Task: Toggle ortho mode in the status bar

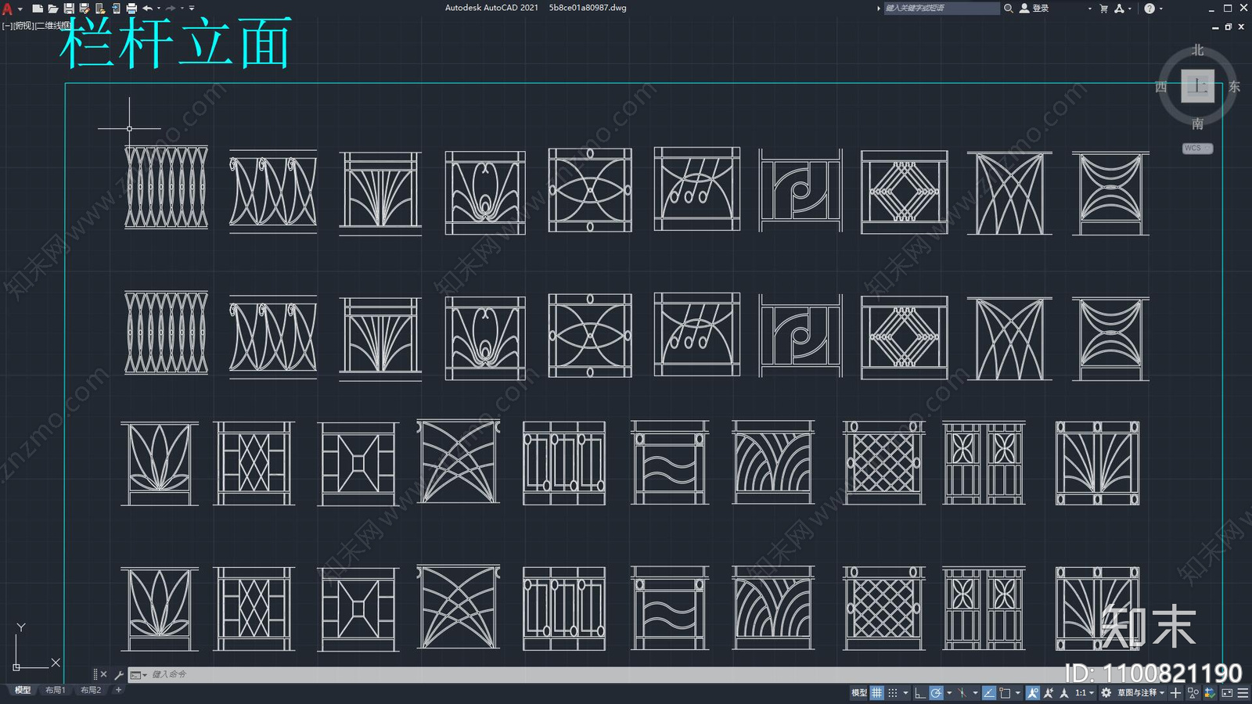Action: [x=920, y=692]
